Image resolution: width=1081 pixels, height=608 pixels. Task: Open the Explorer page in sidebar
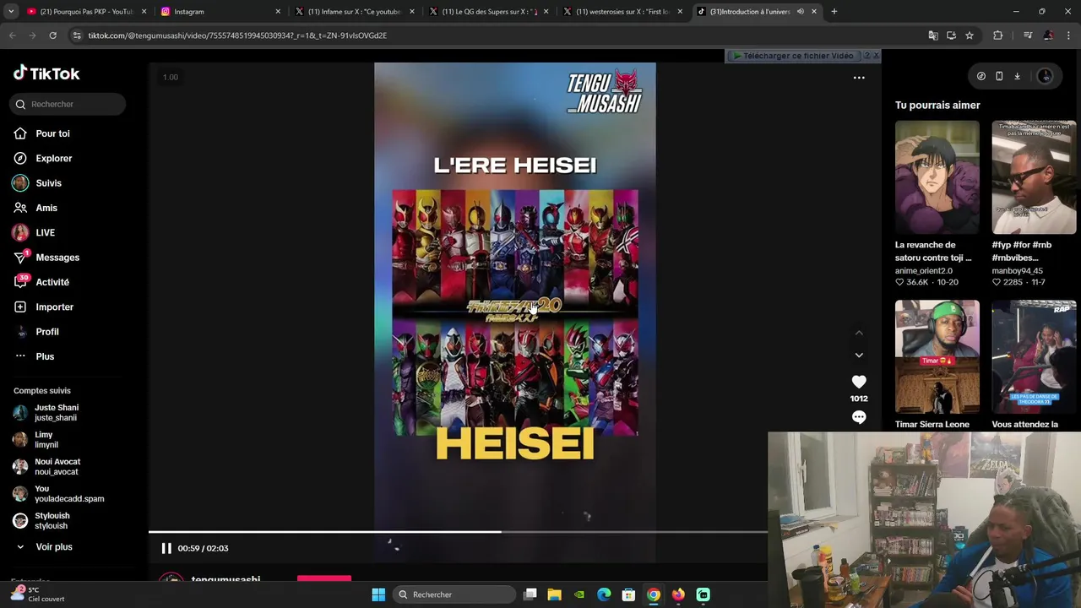[x=53, y=158]
